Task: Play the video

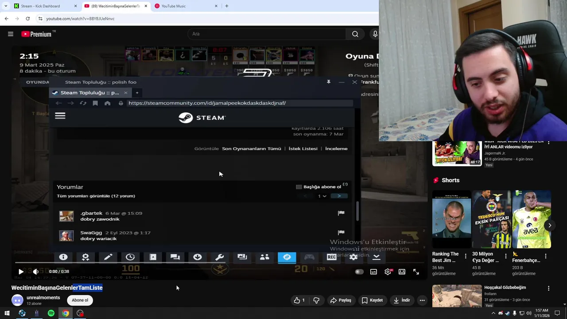Action: pos(21,272)
